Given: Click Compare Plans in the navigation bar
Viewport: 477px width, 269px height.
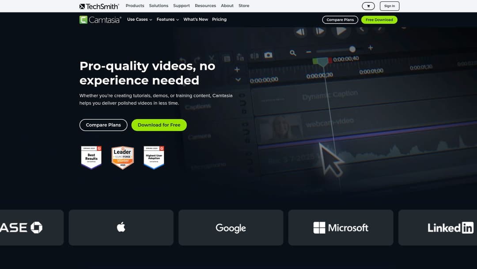Looking at the screenshot, I should point(340,20).
